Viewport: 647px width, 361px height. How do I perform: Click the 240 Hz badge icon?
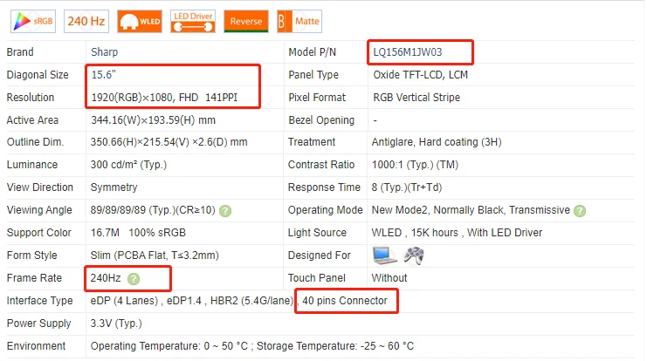(86, 22)
